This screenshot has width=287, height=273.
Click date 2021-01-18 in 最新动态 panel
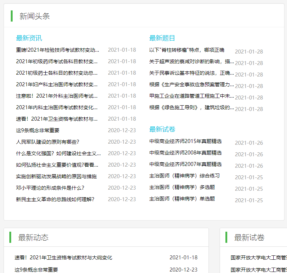click(x=184, y=258)
